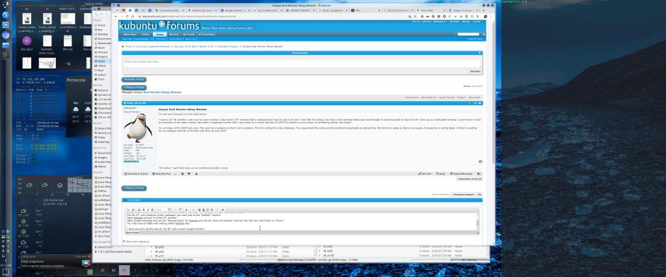Image resolution: width=666 pixels, height=277 pixels.
Task: Click the Add Note button
Action: tap(475, 71)
